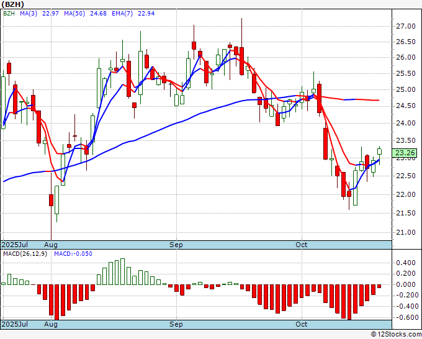
Task: Click the tallest green MACD histogram bar
Action: pos(122,271)
